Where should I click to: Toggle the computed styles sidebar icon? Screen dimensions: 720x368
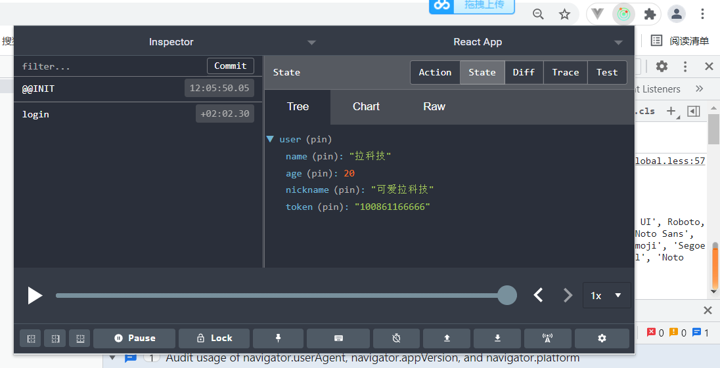point(693,111)
